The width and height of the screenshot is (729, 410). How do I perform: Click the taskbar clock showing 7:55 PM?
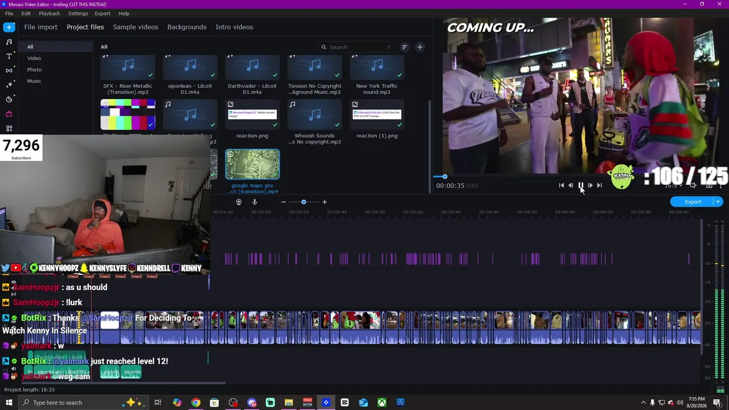(x=697, y=403)
